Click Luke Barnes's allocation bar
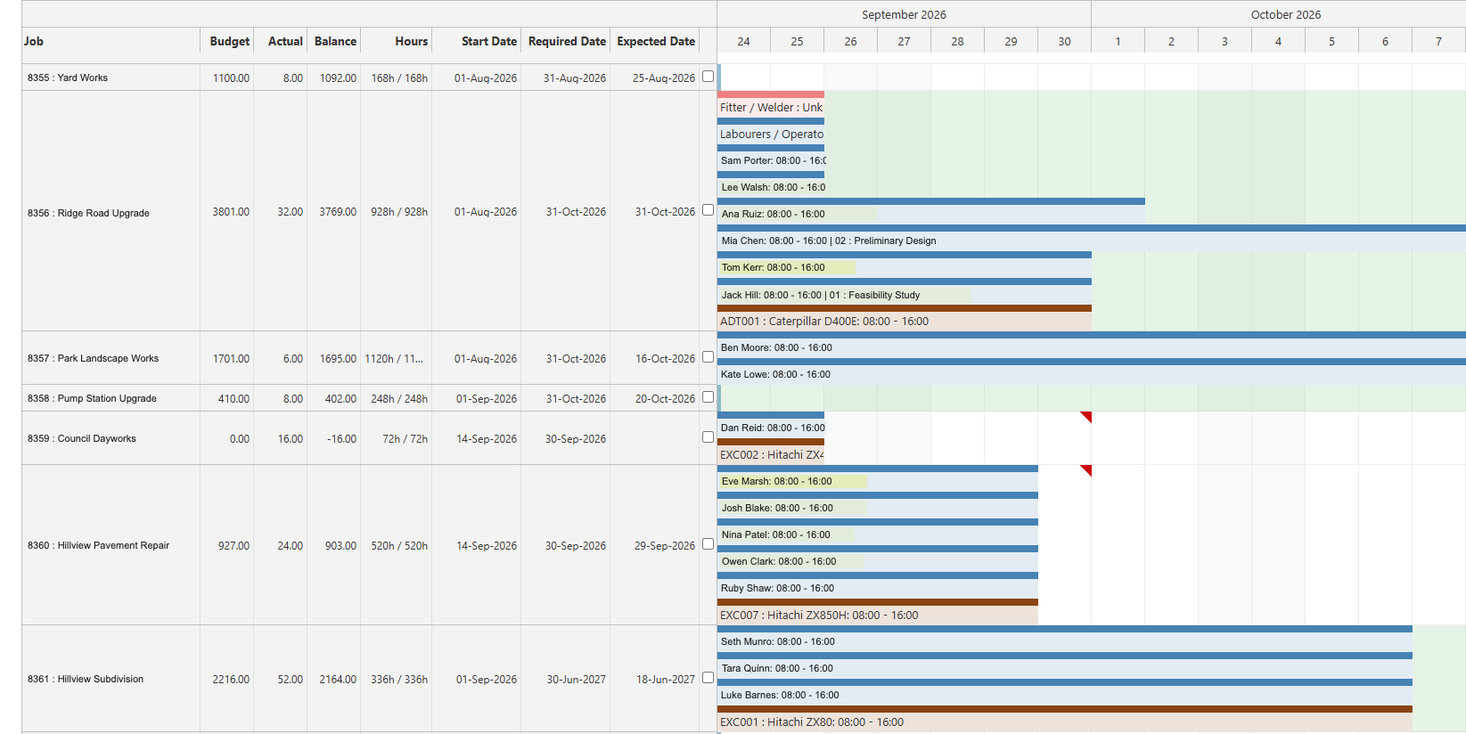 pyautogui.click(x=1065, y=692)
